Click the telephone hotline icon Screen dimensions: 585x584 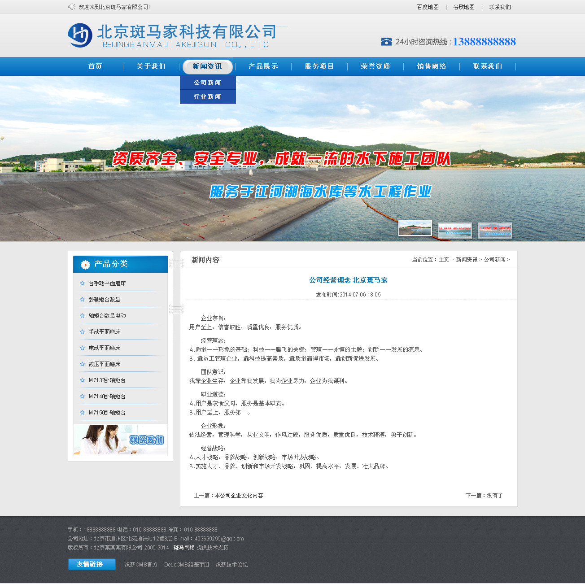386,42
